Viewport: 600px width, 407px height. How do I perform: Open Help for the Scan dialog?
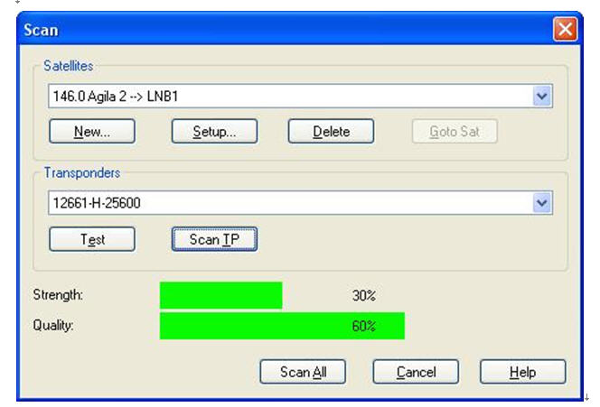[522, 372]
